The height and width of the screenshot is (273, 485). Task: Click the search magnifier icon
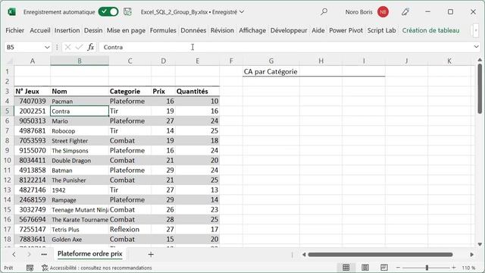coord(324,12)
